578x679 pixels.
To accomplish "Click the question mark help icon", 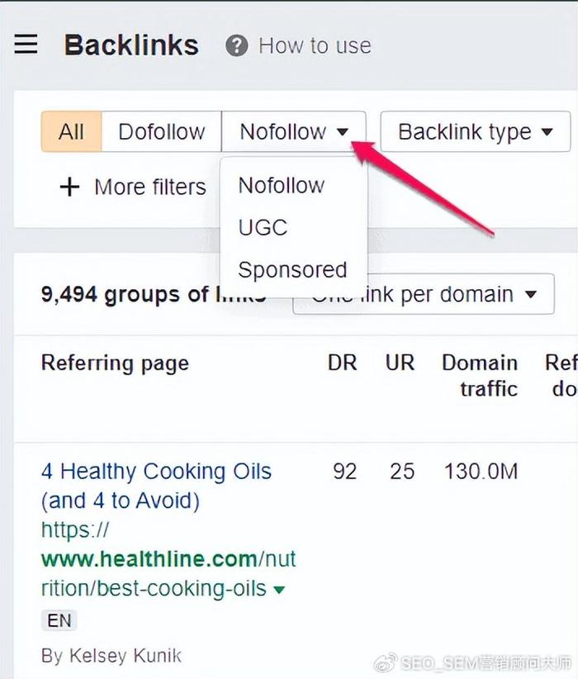I will 236,45.
